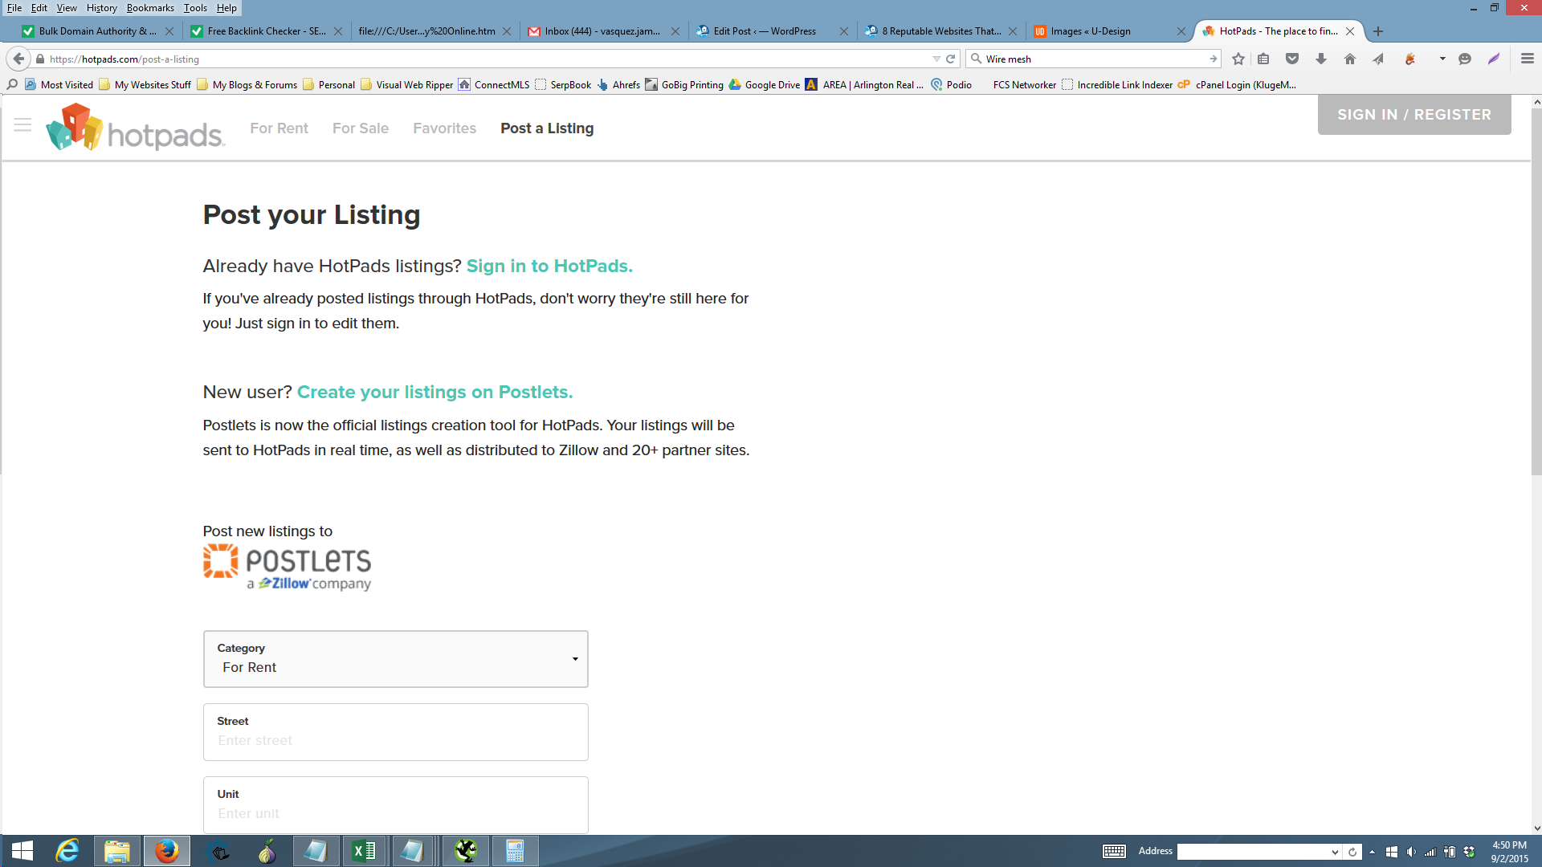Click the scrollbar down arrow
Viewport: 1542px width, 867px height.
[1536, 828]
